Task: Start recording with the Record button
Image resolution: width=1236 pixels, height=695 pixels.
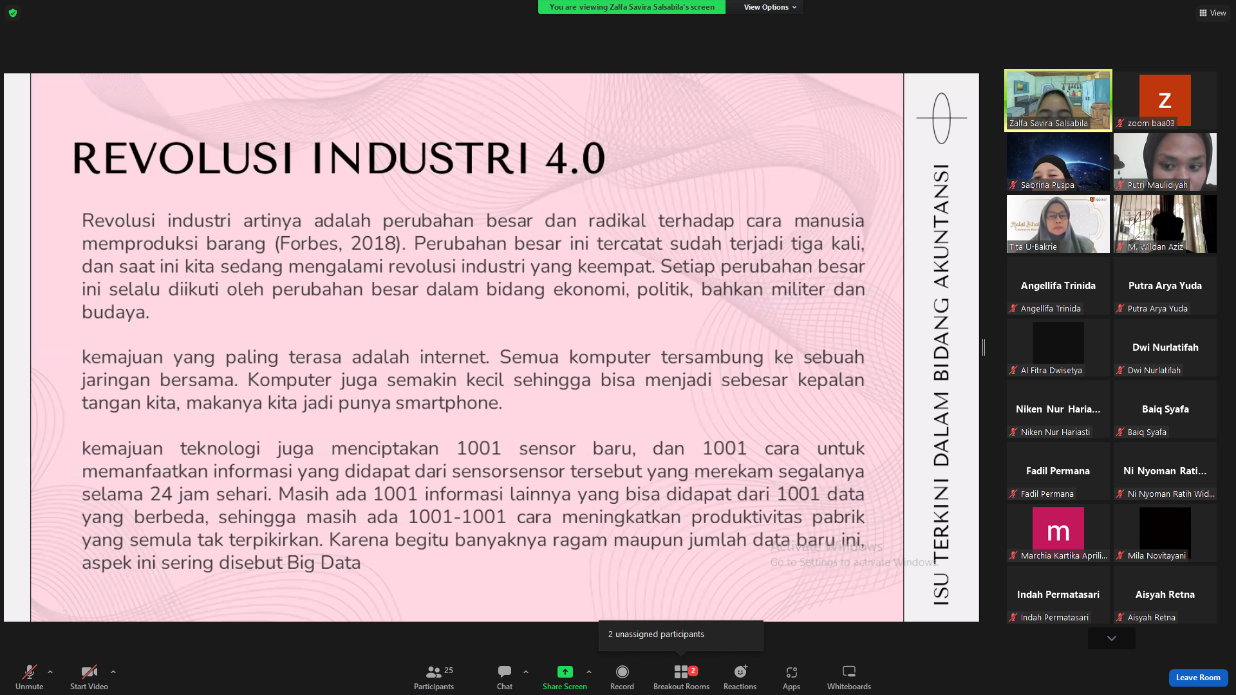Action: coord(622,677)
